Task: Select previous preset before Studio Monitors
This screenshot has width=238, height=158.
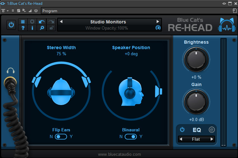Action: [x=61, y=22]
